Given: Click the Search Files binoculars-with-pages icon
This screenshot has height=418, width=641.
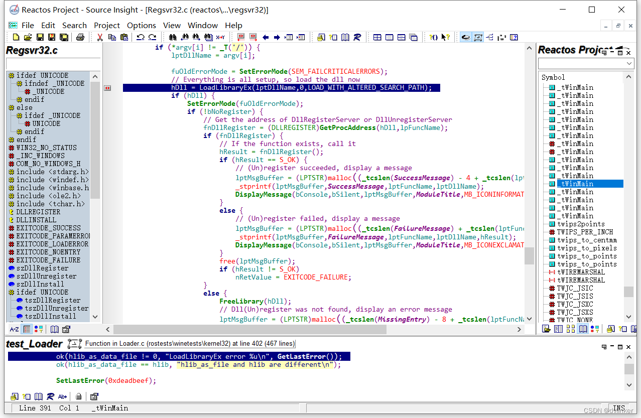Looking at the screenshot, I should point(208,37).
